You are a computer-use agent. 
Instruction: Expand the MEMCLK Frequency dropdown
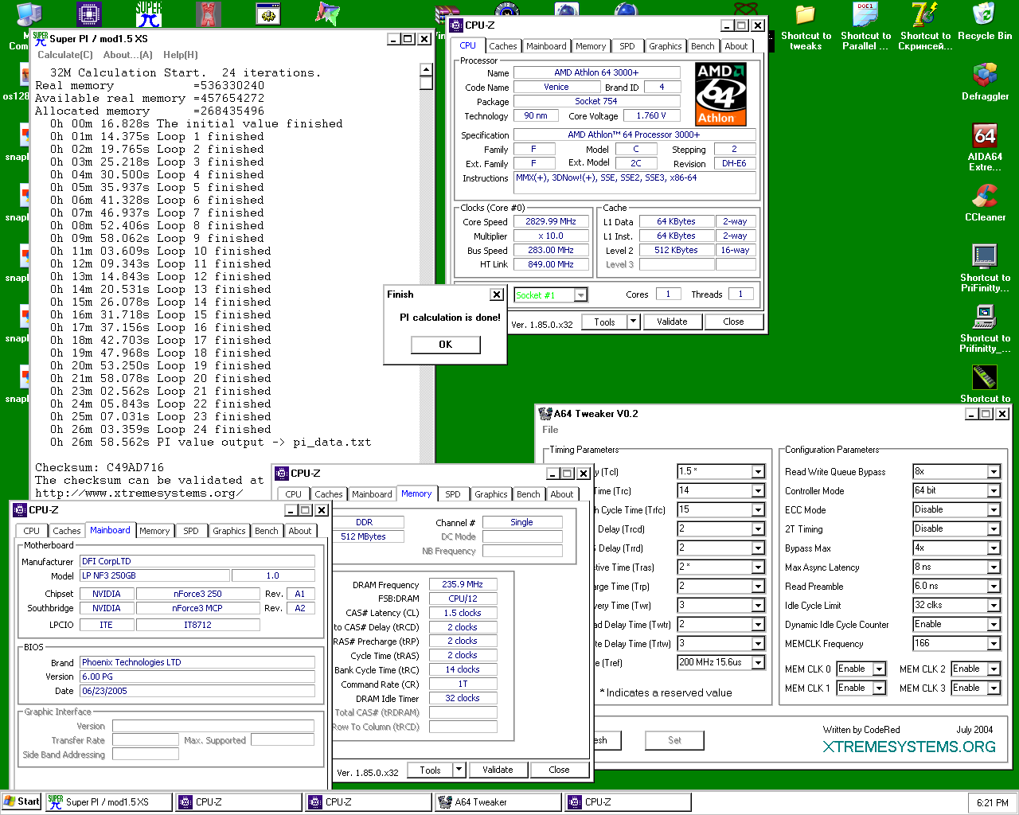pos(994,644)
